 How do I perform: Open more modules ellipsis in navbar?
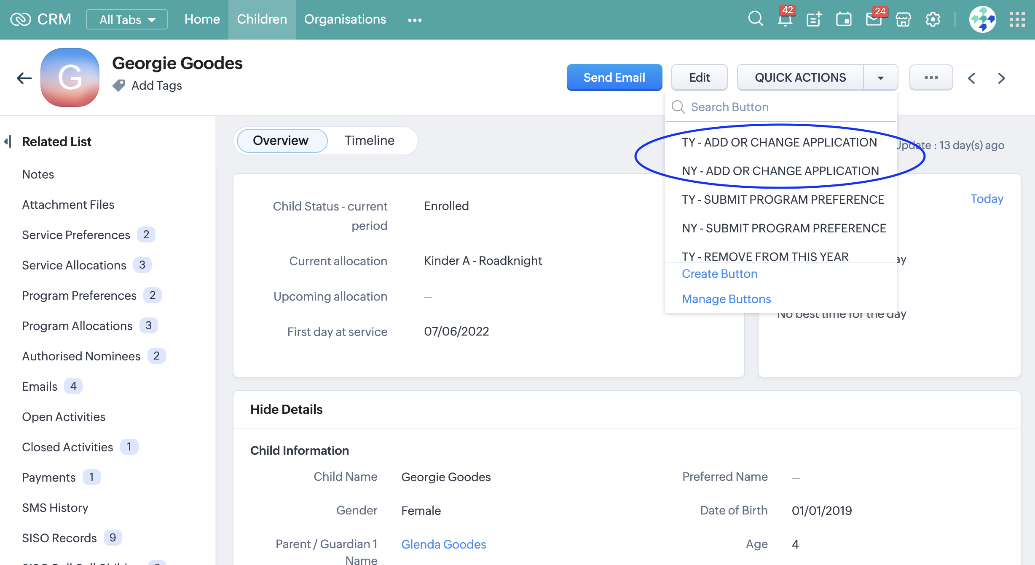[415, 20]
